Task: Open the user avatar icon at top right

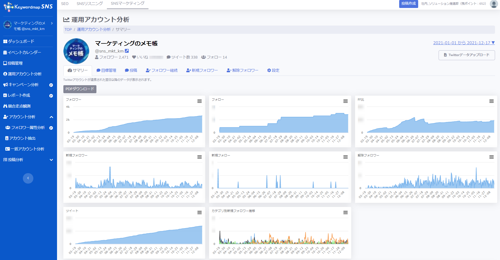Action: click(494, 4)
